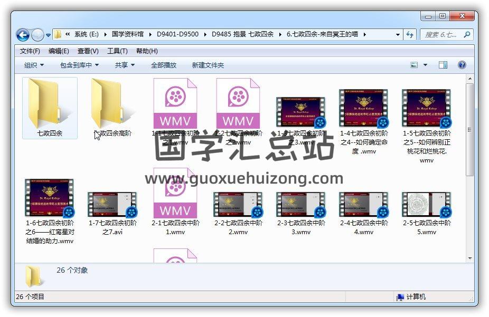Click the vertical scrollbar thumb

pos(470,130)
